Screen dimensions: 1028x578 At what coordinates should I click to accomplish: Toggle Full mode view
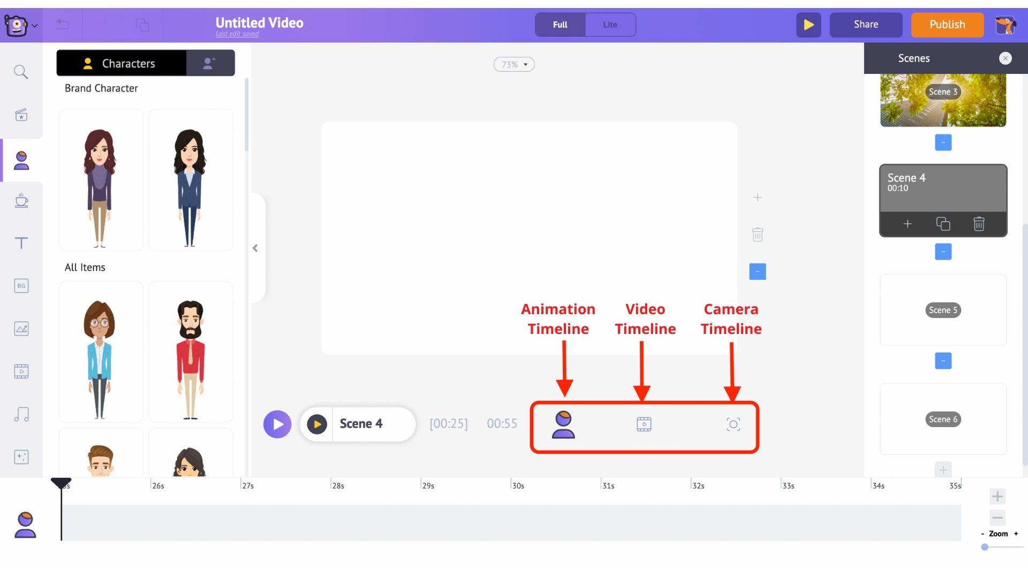pos(561,24)
